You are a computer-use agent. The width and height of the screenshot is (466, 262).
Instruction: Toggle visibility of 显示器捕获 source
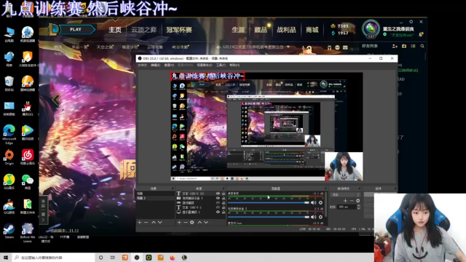(x=218, y=212)
